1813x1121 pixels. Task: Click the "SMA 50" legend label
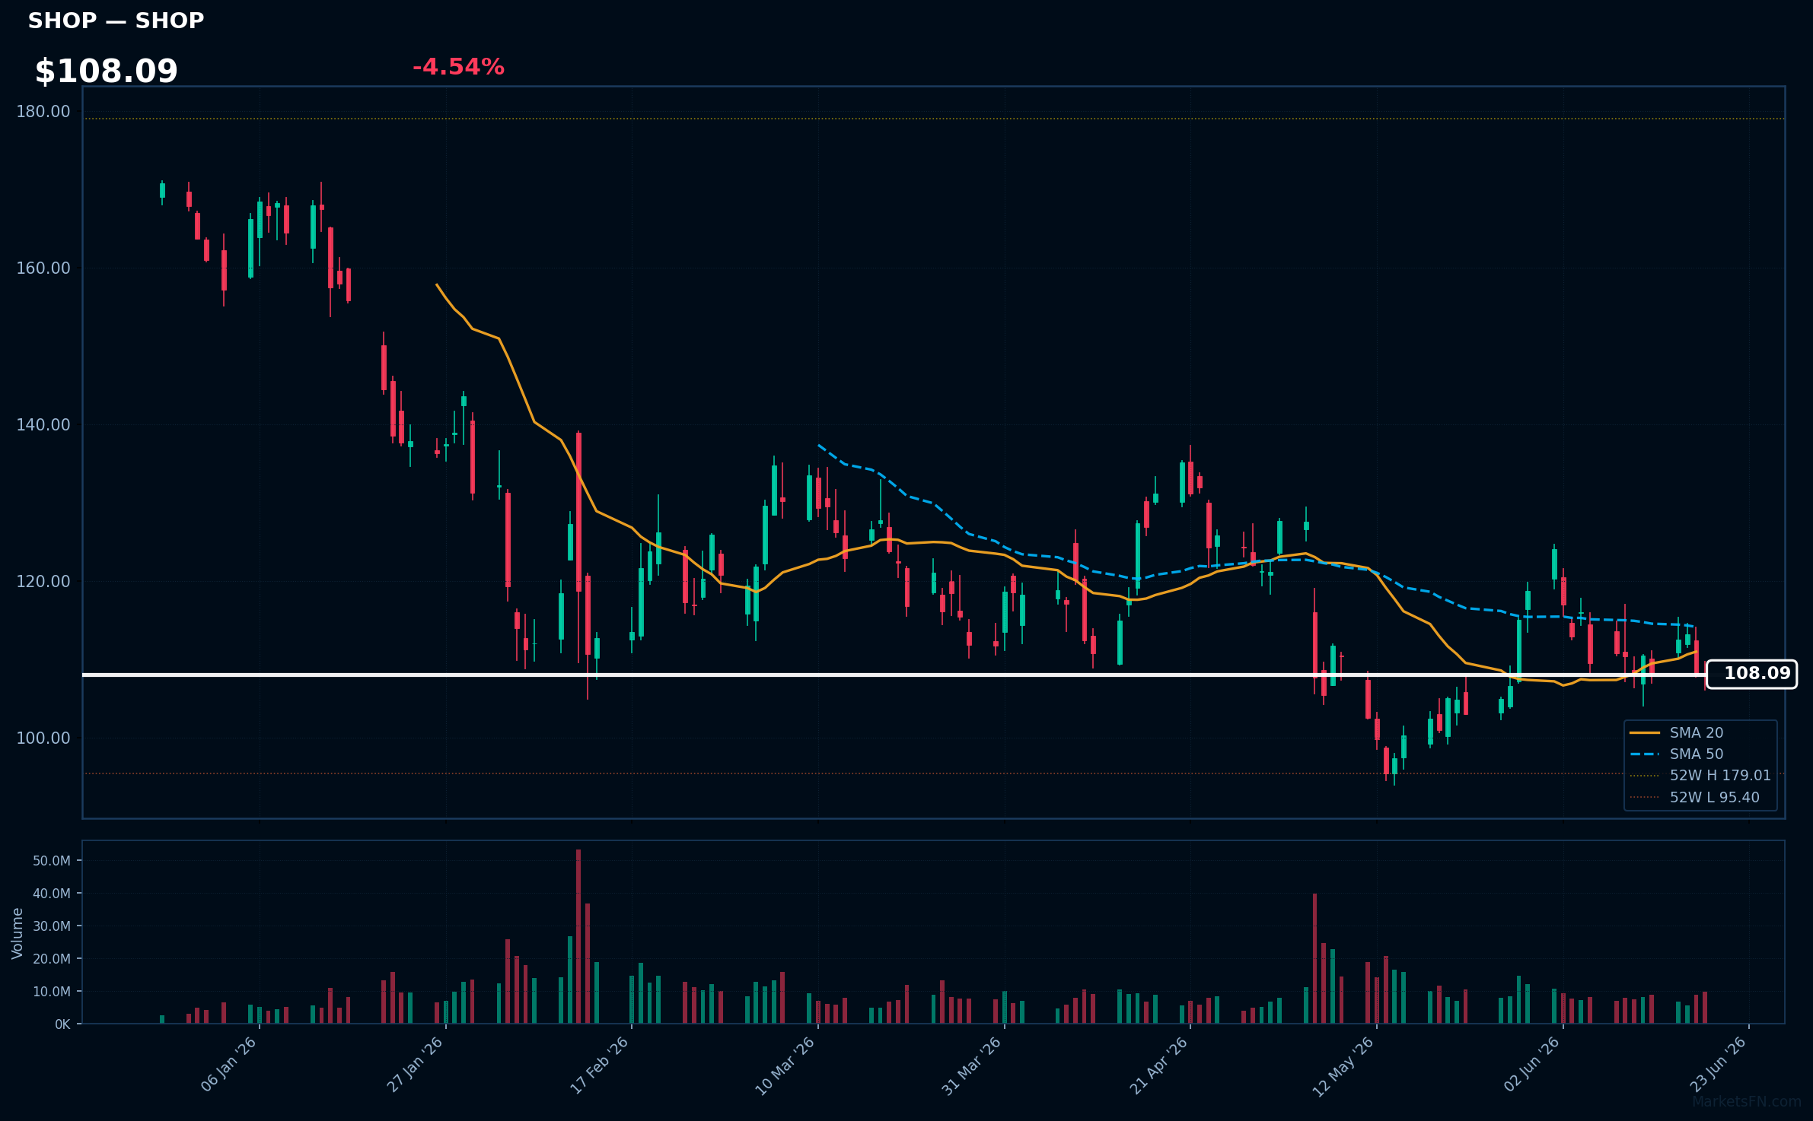(x=1697, y=754)
